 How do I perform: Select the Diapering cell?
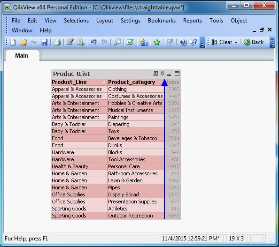pyautogui.click(x=136, y=124)
